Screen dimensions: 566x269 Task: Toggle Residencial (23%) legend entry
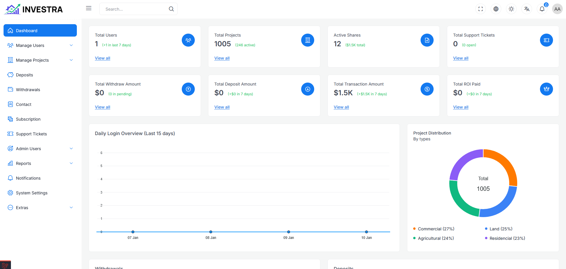click(x=505, y=238)
